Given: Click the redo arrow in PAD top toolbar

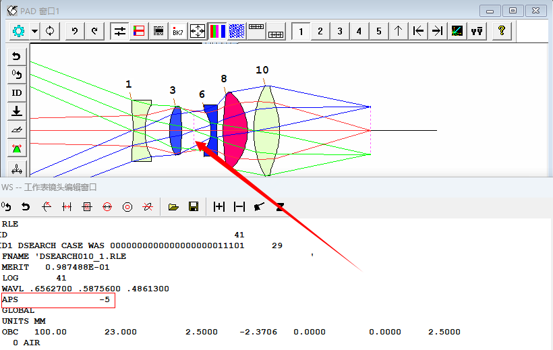Looking at the screenshot, I should [x=94, y=31].
